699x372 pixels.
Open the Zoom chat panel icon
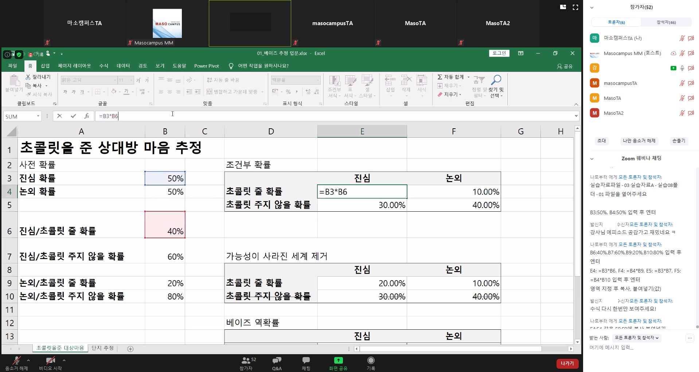(x=306, y=361)
